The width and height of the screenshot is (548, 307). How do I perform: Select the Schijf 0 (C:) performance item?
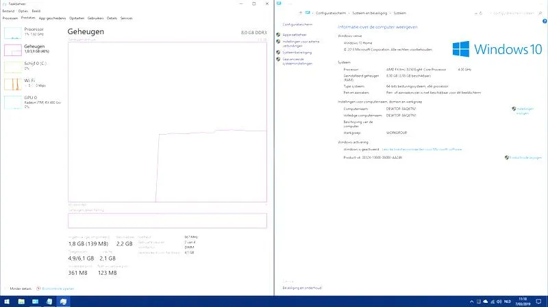pos(32,66)
